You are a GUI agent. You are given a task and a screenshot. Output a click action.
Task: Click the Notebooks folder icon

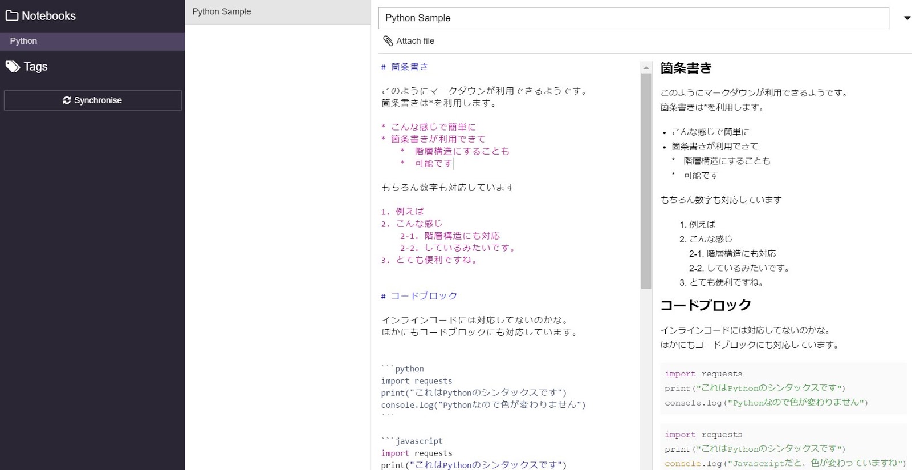click(x=11, y=15)
